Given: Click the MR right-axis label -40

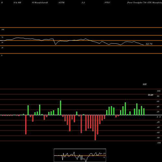Looking at the screenshot, I should pyautogui.click(x=158, y=127).
